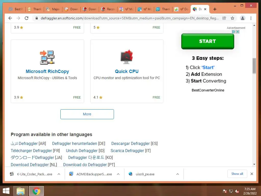This screenshot has width=261, height=196.
Task: Close the active Defraggler tab
Action: pyautogui.click(x=205, y=9)
